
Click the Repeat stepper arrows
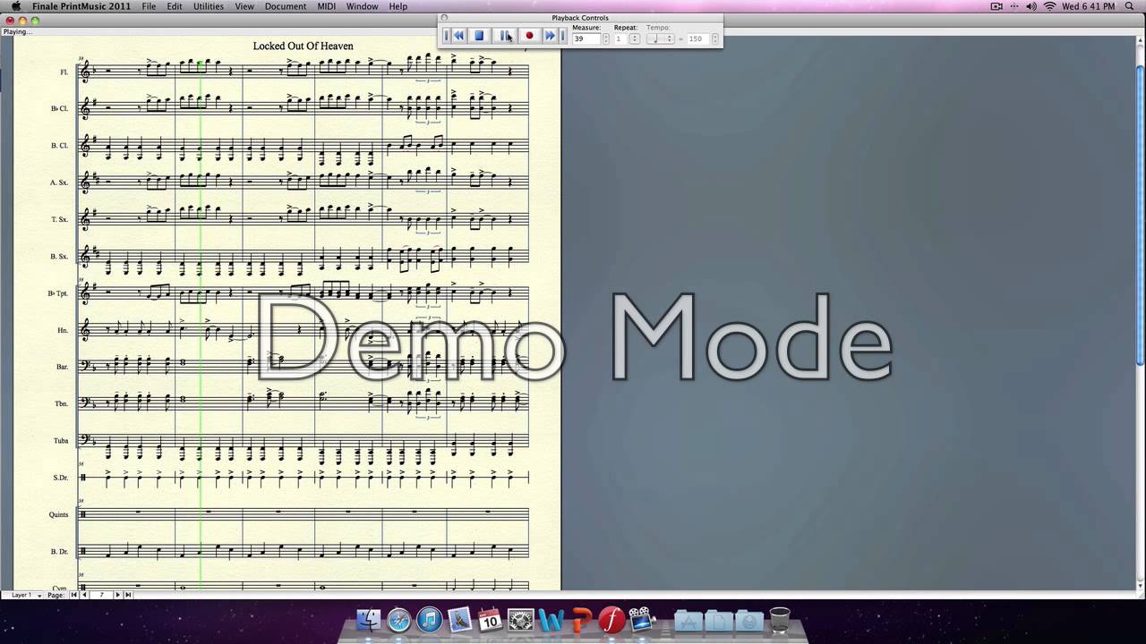coord(635,38)
